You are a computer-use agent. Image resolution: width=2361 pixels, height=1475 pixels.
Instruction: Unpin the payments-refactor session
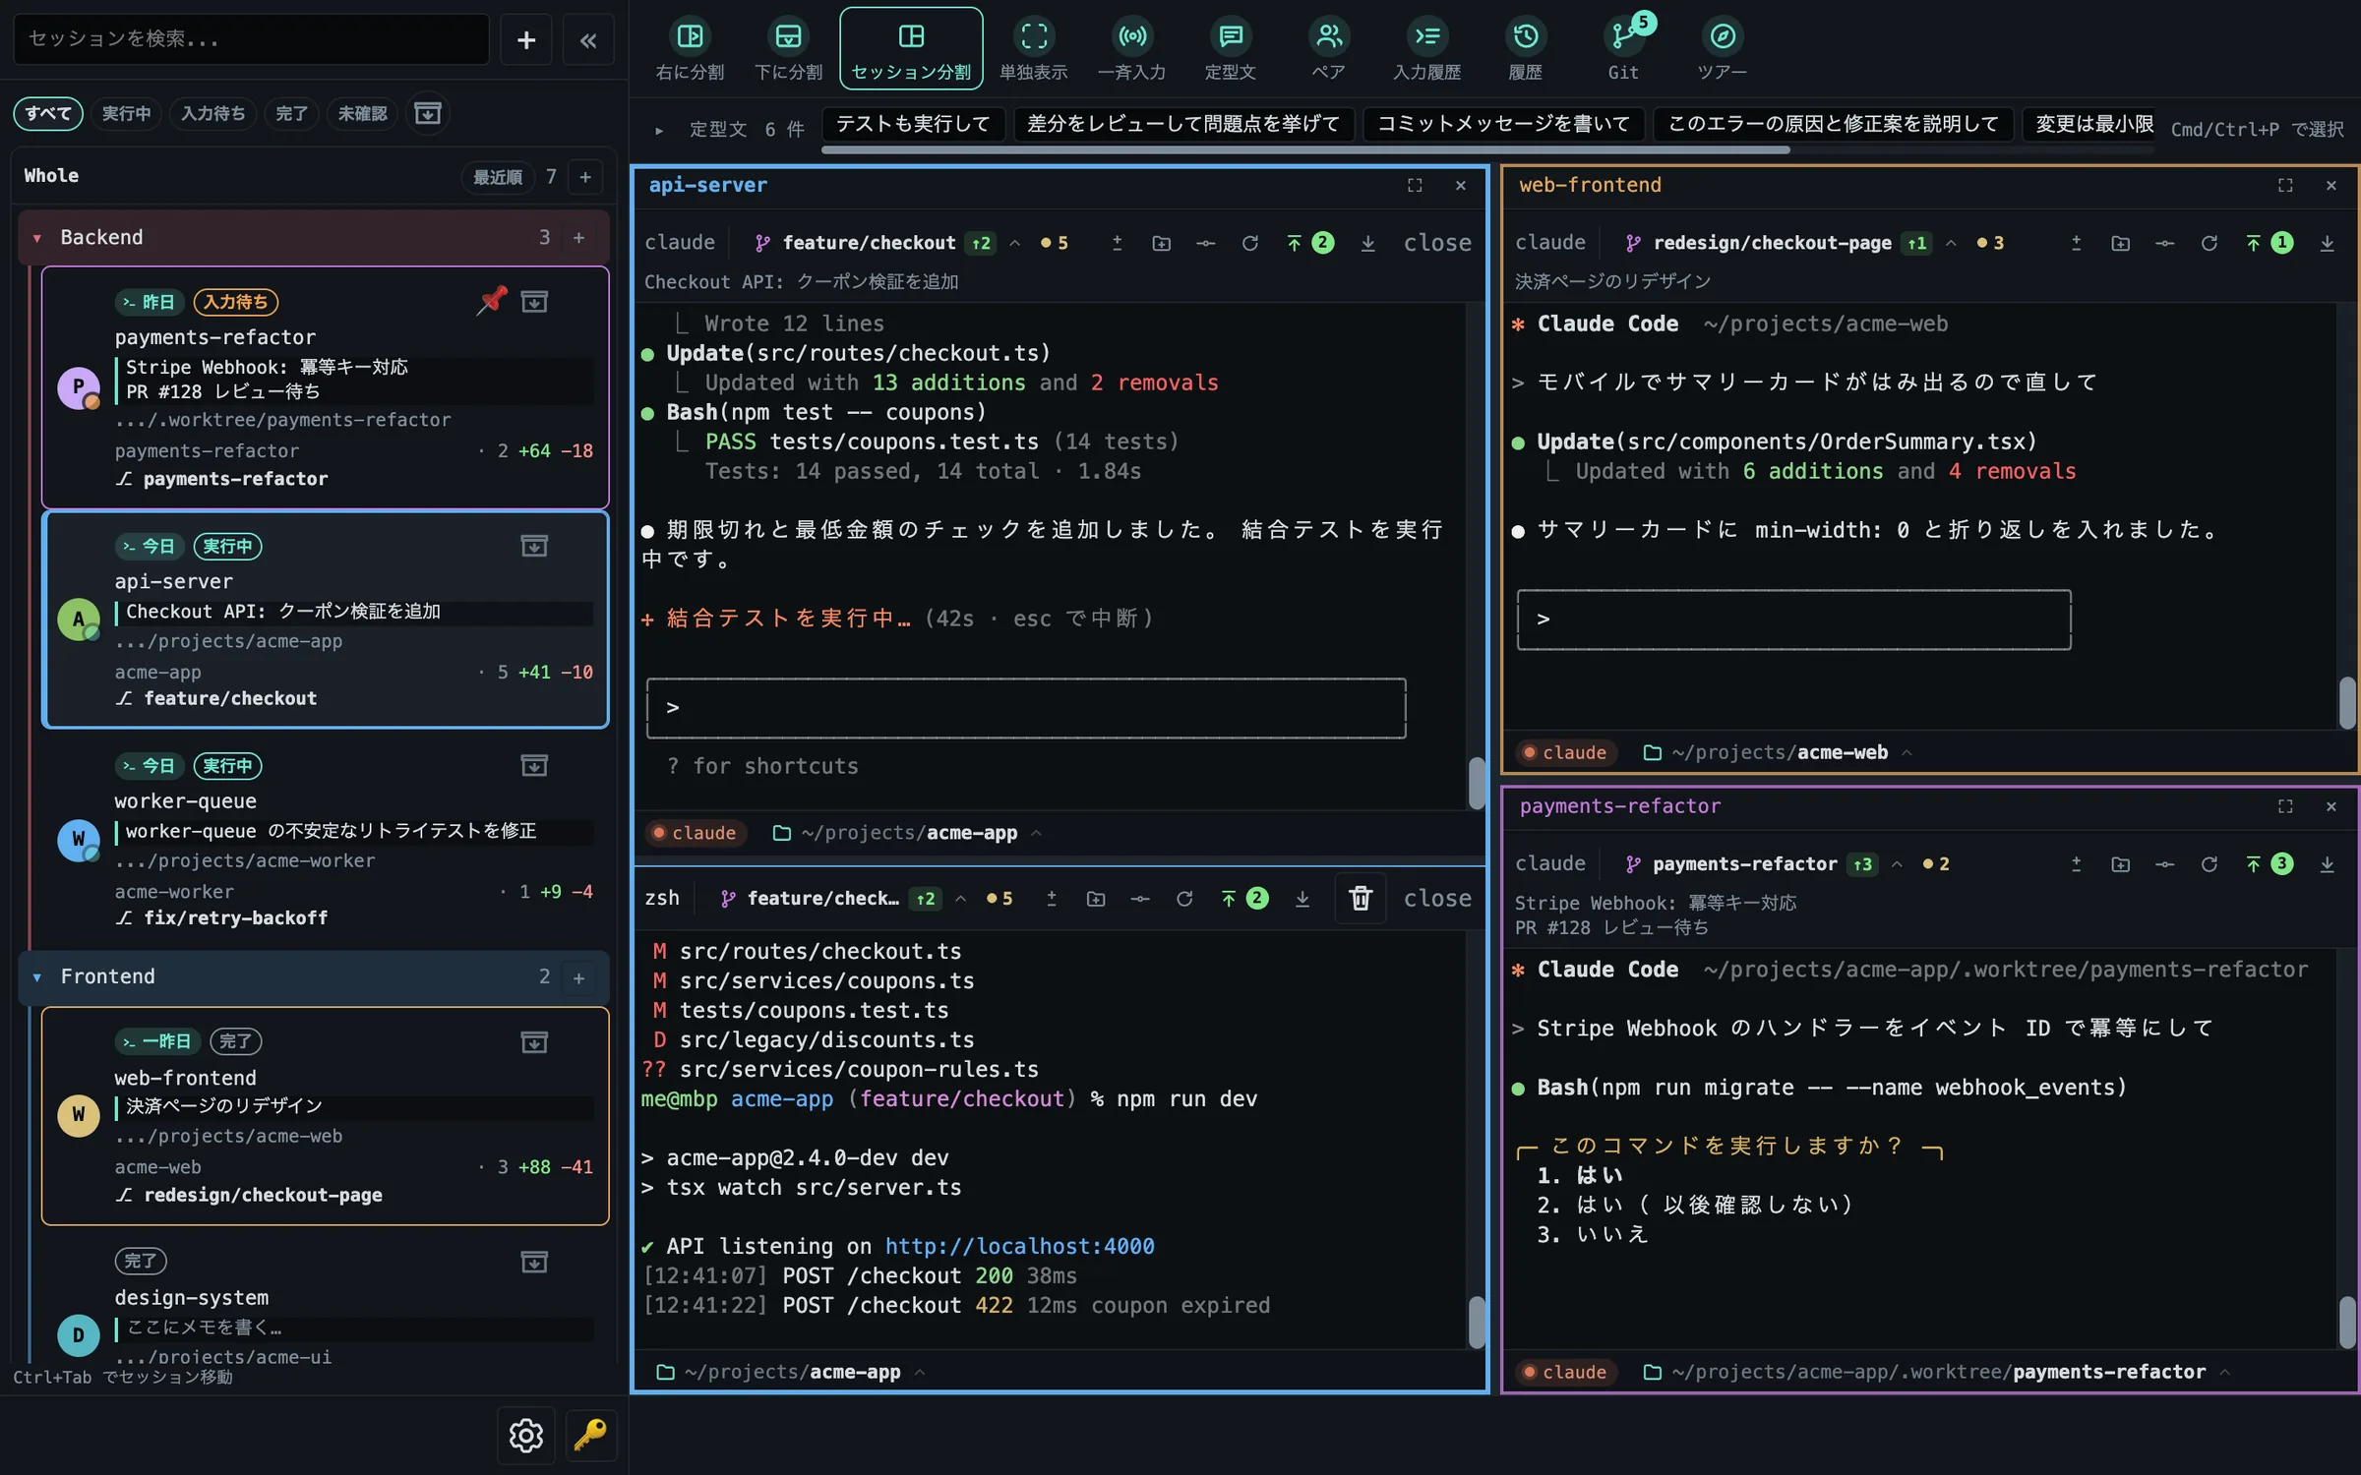(492, 301)
